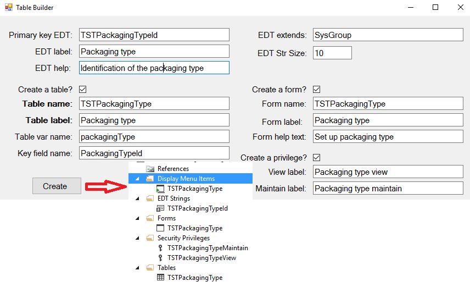Toggle the 'Create a table?' checkbox

pos(83,90)
